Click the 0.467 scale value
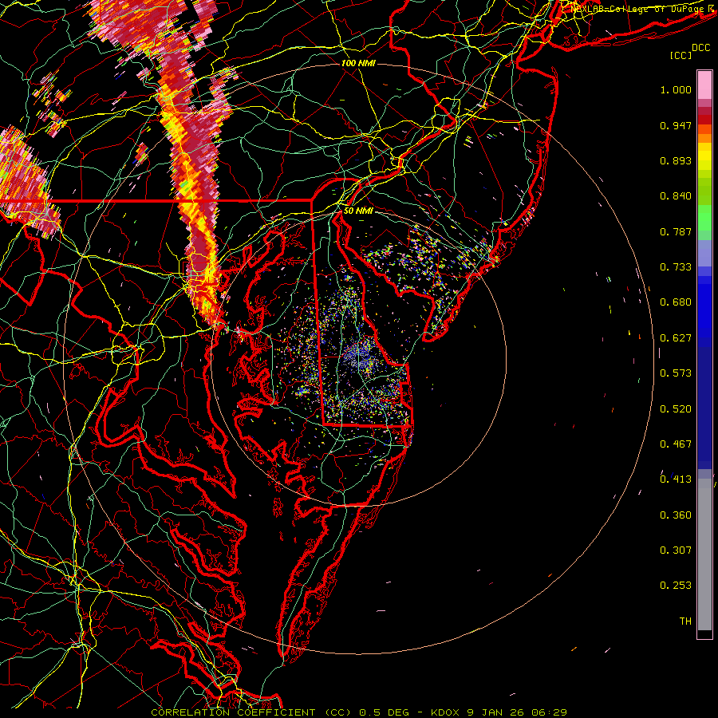Image resolution: width=718 pixels, height=718 pixels. click(x=676, y=444)
